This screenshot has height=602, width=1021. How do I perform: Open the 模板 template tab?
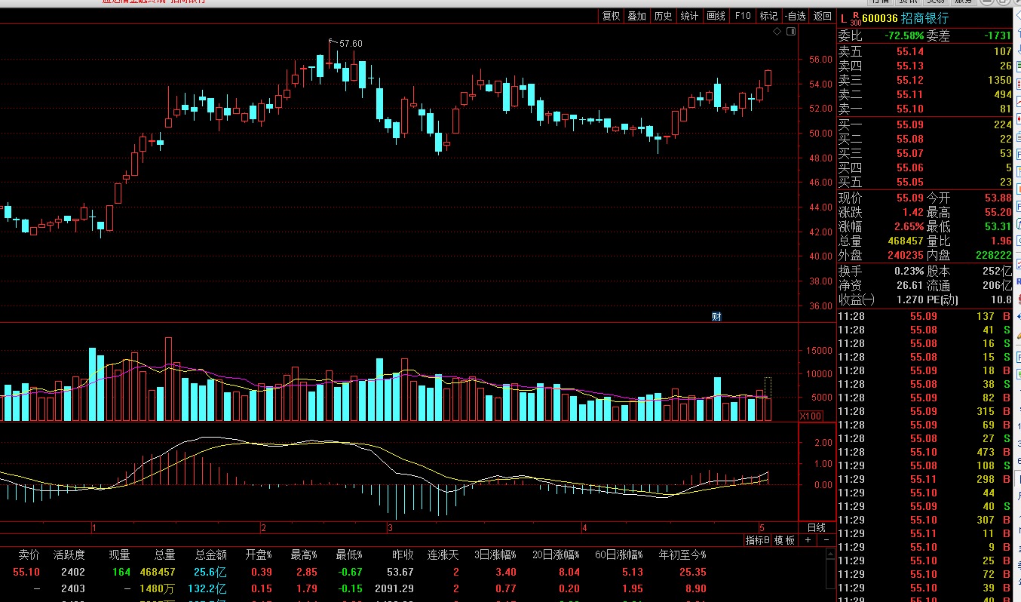(x=785, y=540)
